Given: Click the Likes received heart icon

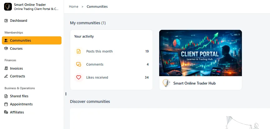Looking at the screenshot, I should pos(79,77).
